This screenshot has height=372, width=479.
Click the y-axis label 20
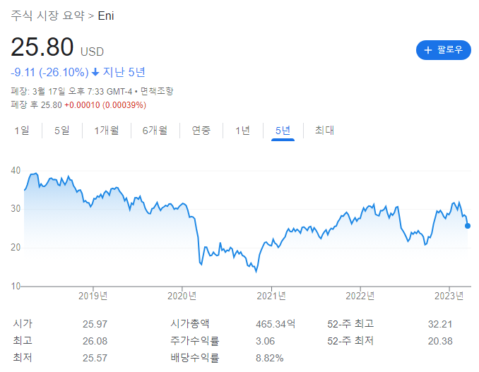coord(16,248)
